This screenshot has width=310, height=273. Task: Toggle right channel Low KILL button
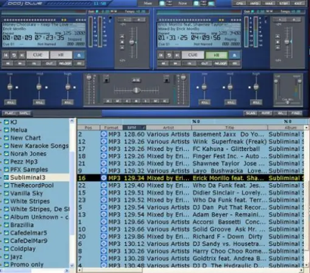click(204, 103)
